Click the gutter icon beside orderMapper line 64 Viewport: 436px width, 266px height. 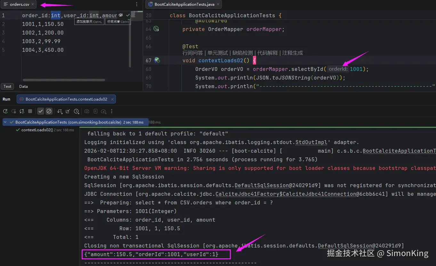coord(156,29)
